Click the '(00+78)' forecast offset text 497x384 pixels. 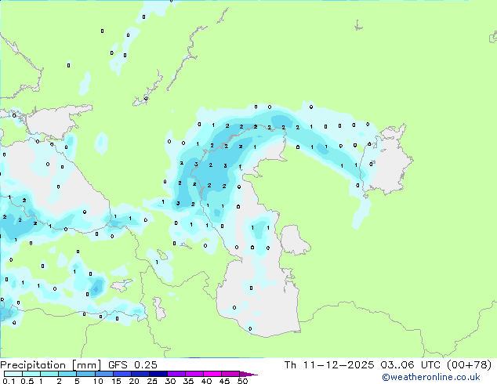(469, 365)
